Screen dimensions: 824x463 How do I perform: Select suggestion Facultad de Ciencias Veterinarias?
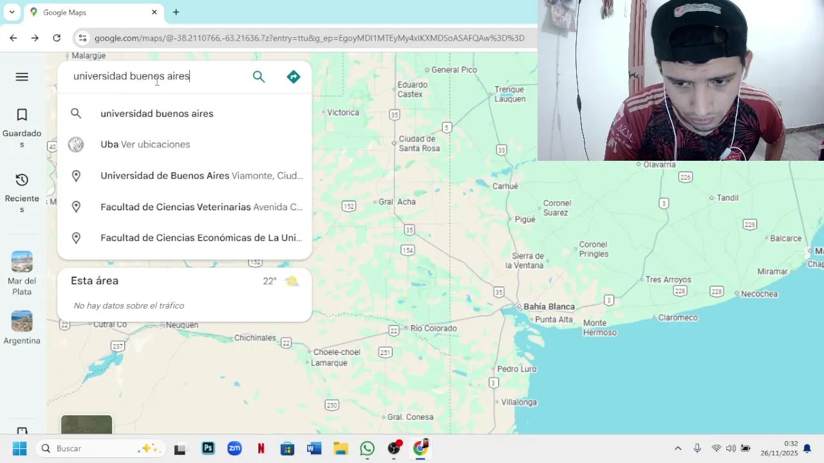(x=185, y=206)
